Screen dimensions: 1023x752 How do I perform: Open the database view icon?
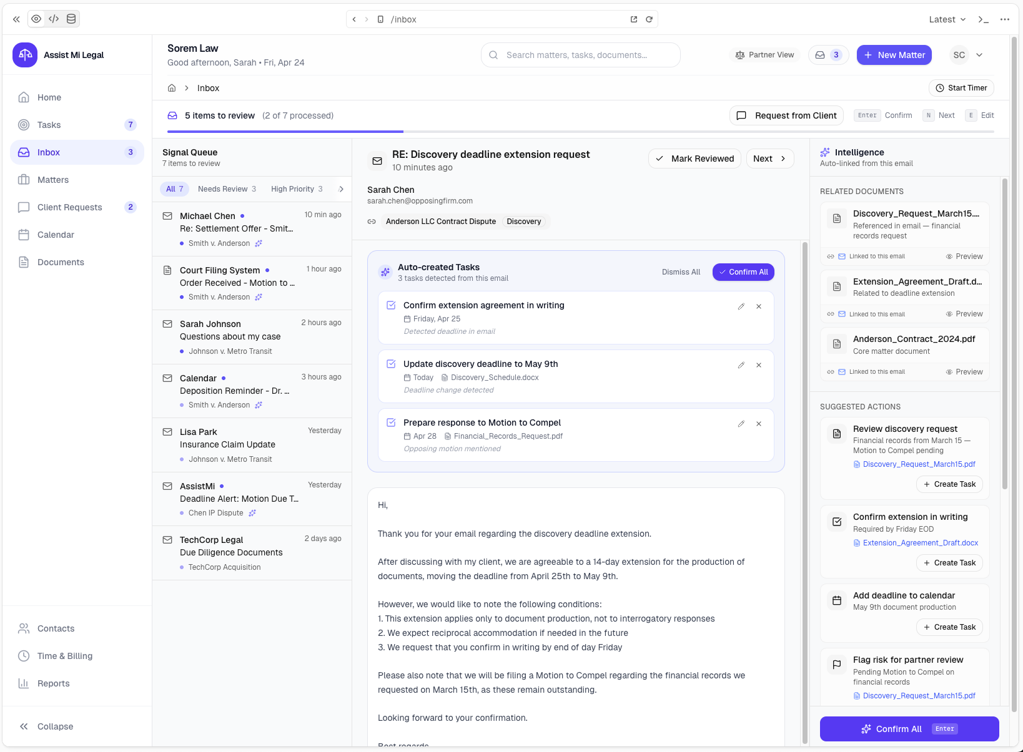[71, 19]
